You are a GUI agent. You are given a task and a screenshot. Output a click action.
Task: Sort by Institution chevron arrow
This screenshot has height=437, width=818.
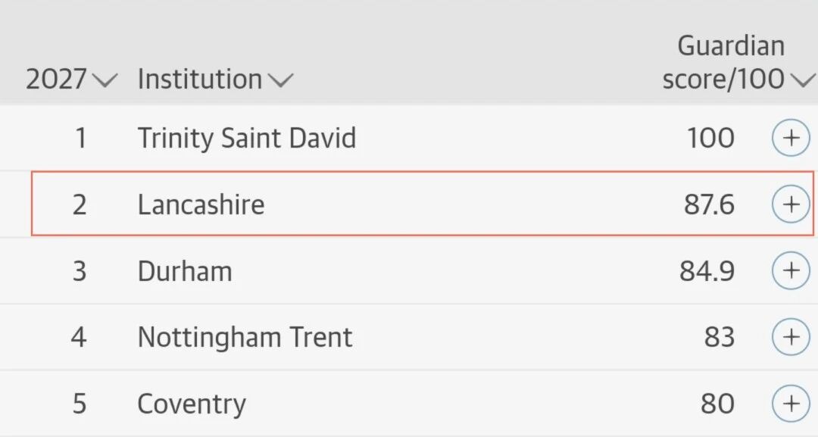point(281,80)
